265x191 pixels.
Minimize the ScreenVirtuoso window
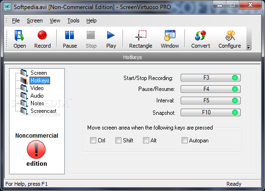point(220,5)
